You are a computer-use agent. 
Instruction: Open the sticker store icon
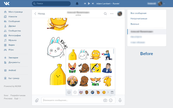click(x=112, y=92)
